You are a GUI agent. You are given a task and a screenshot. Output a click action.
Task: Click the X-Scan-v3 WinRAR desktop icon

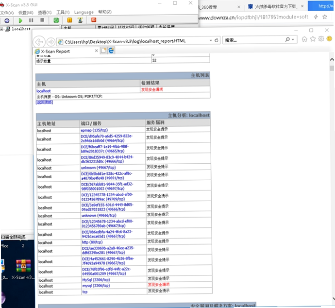pos(23,269)
